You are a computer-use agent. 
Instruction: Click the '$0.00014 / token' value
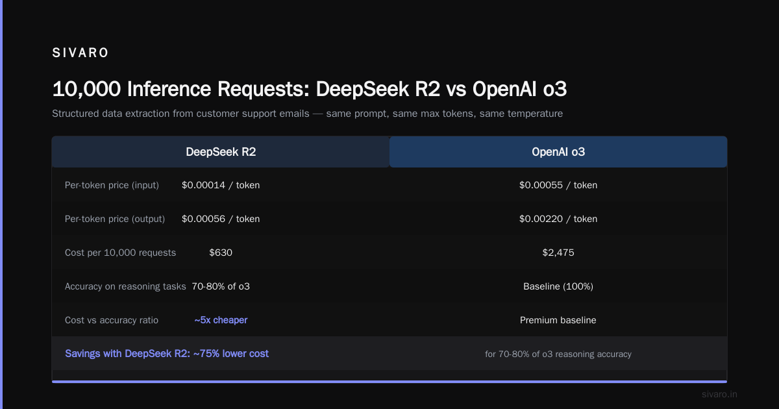tap(221, 185)
